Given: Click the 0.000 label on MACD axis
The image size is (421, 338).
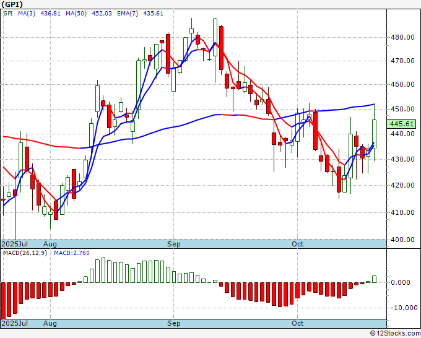Looking at the screenshot, I should pos(401,282).
